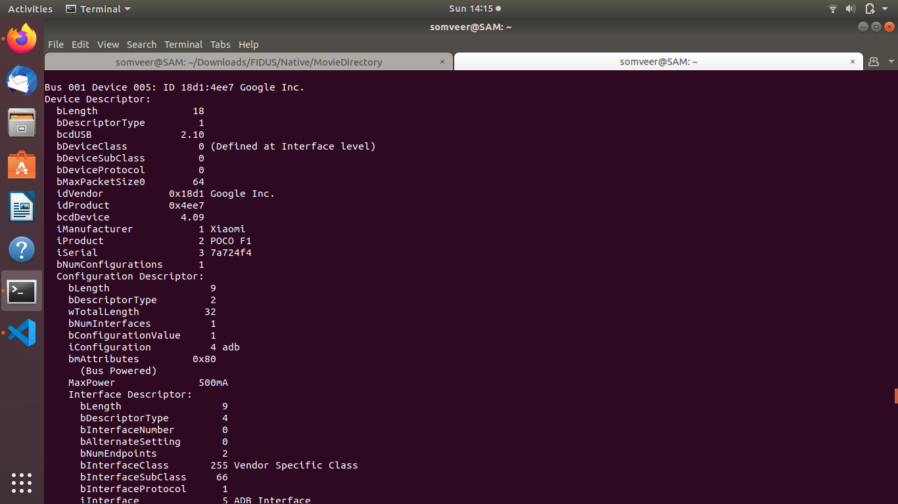
Task: Open Visual Studio Code from the dock
Action: pos(22,333)
